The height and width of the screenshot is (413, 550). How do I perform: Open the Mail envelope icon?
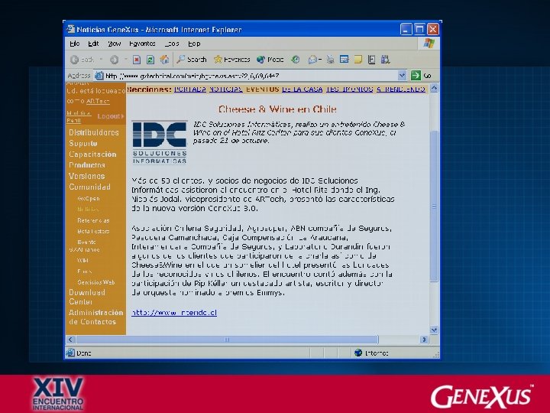pos(312,60)
